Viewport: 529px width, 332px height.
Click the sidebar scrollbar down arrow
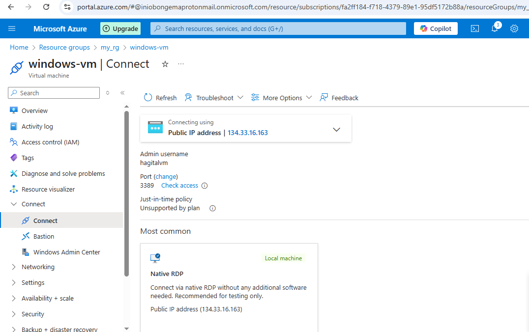126,329
